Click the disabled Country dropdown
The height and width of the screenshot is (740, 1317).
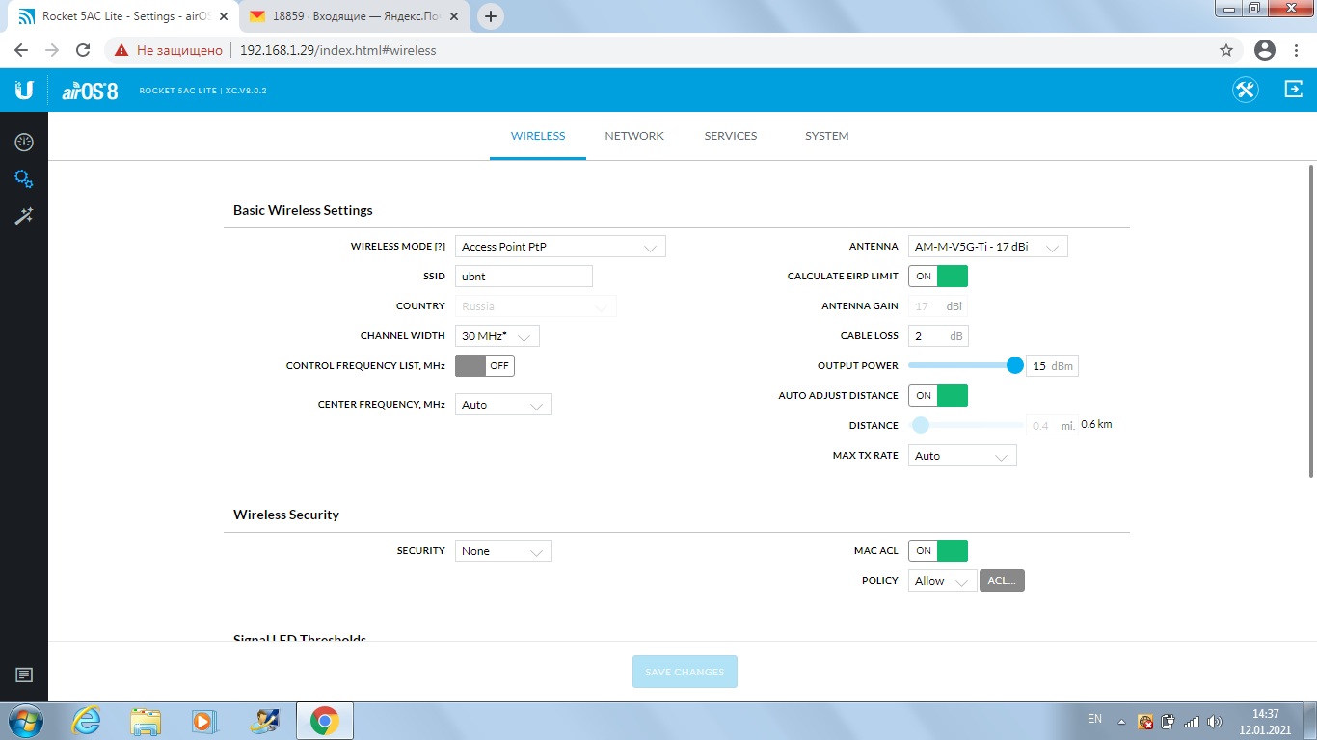535,306
